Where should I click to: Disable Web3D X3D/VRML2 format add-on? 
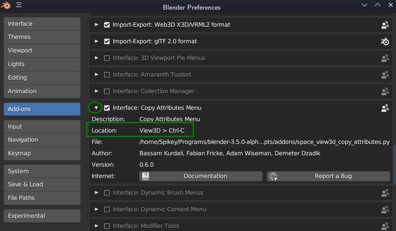107,24
